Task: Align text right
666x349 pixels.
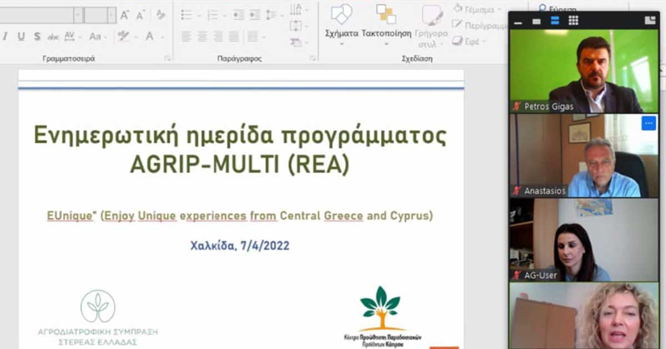Action: click(x=218, y=37)
